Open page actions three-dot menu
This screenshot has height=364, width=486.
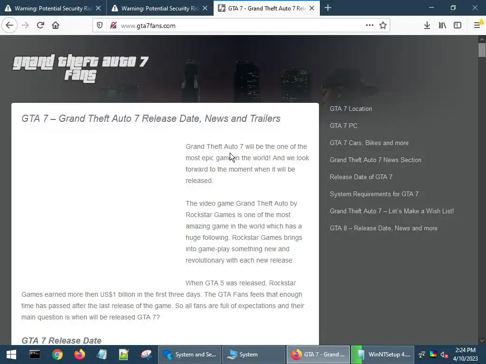tap(369, 26)
